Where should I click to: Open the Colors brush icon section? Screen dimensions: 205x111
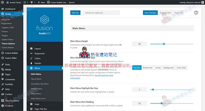tap(31, 59)
